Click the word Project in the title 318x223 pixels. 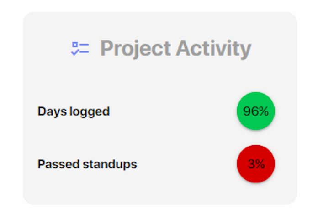pyautogui.click(x=136, y=49)
